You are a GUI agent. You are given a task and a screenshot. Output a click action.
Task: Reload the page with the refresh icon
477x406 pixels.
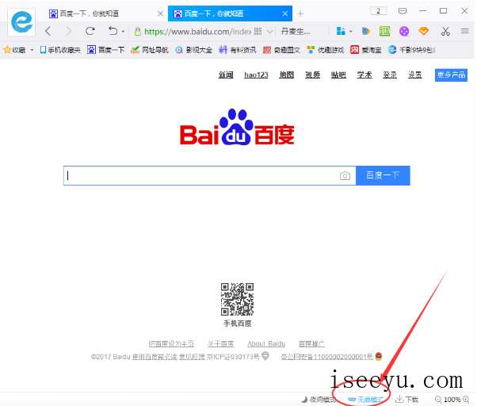(x=90, y=31)
